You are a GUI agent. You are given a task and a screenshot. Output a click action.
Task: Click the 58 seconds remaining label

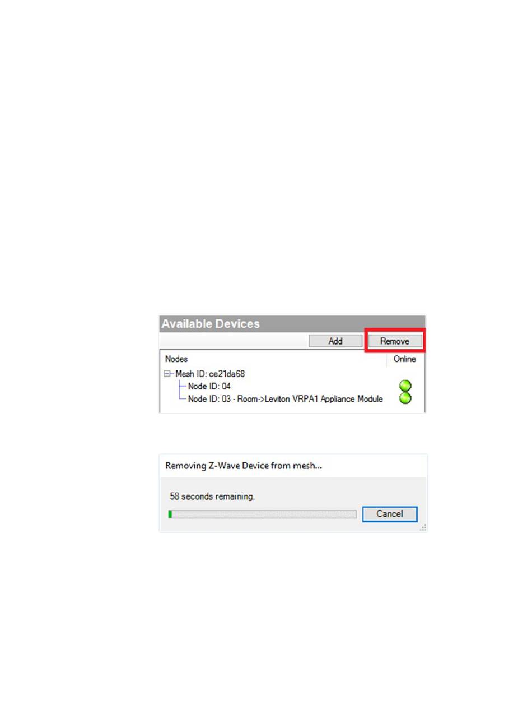coord(212,496)
